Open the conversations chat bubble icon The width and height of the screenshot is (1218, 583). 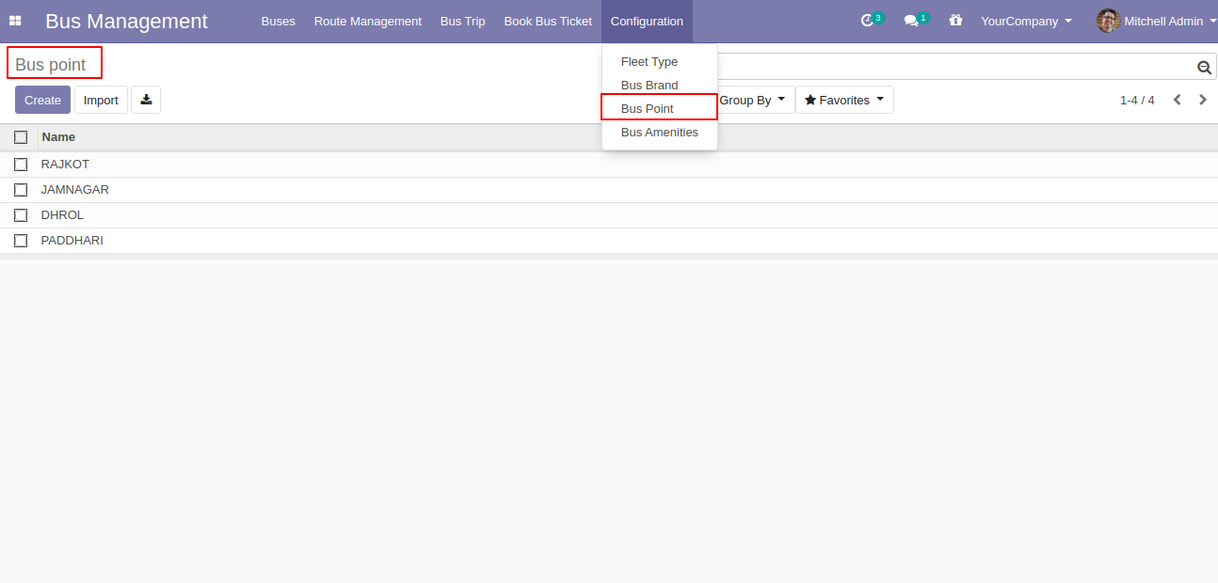tap(916, 20)
